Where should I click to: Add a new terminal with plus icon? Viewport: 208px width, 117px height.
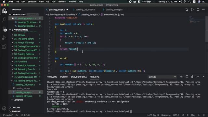click(x=181, y=77)
